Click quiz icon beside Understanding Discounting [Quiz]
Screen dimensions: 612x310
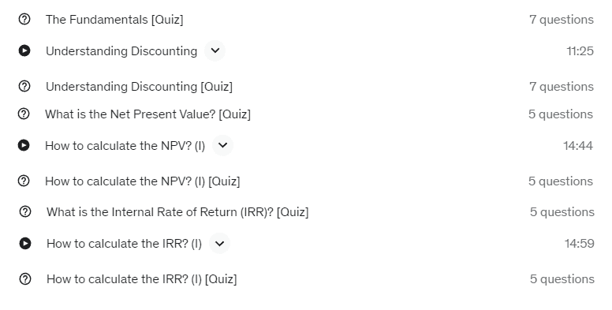[24, 86]
